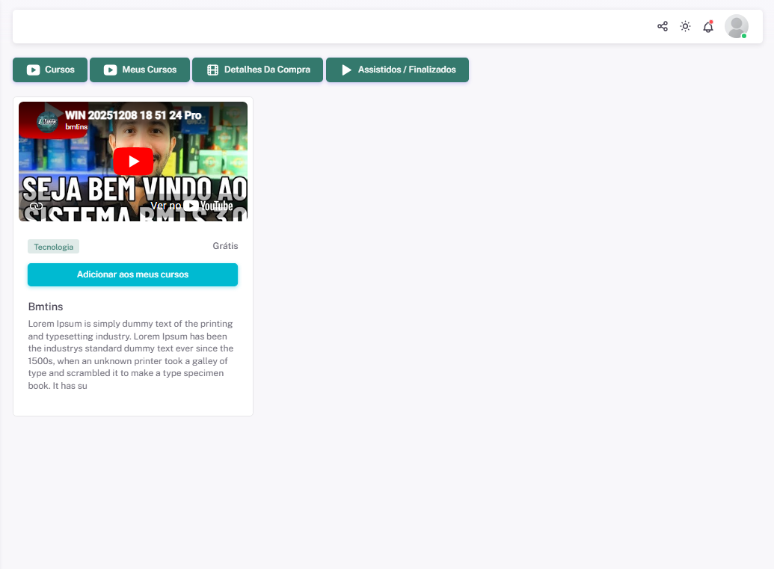Copy video link via chain icon

click(x=36, y=206)
